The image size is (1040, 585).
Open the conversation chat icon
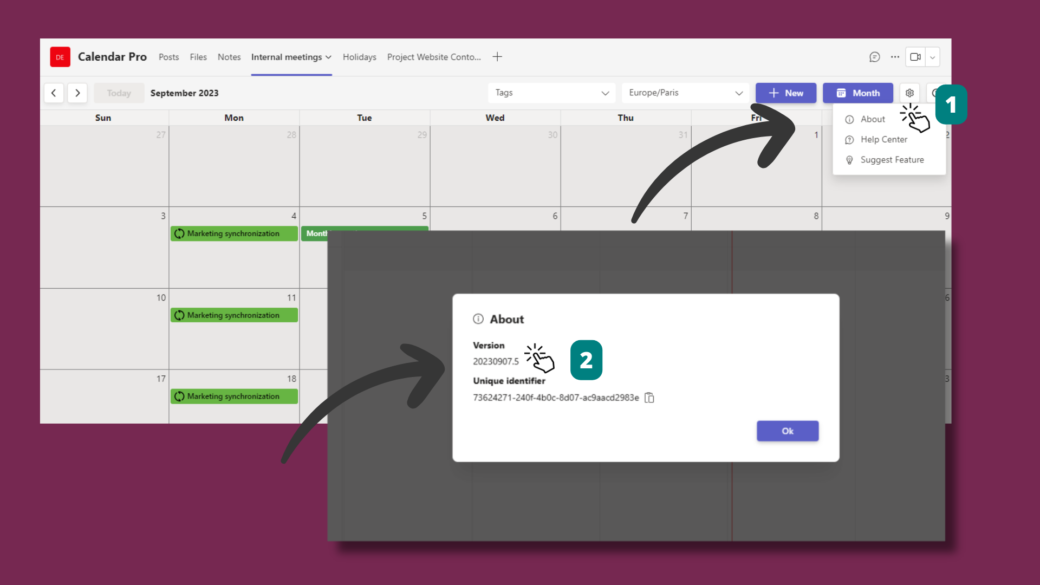point(874,57)
